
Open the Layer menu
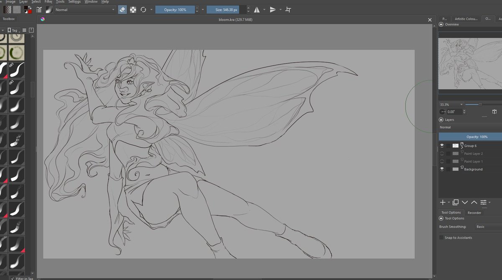23,2
